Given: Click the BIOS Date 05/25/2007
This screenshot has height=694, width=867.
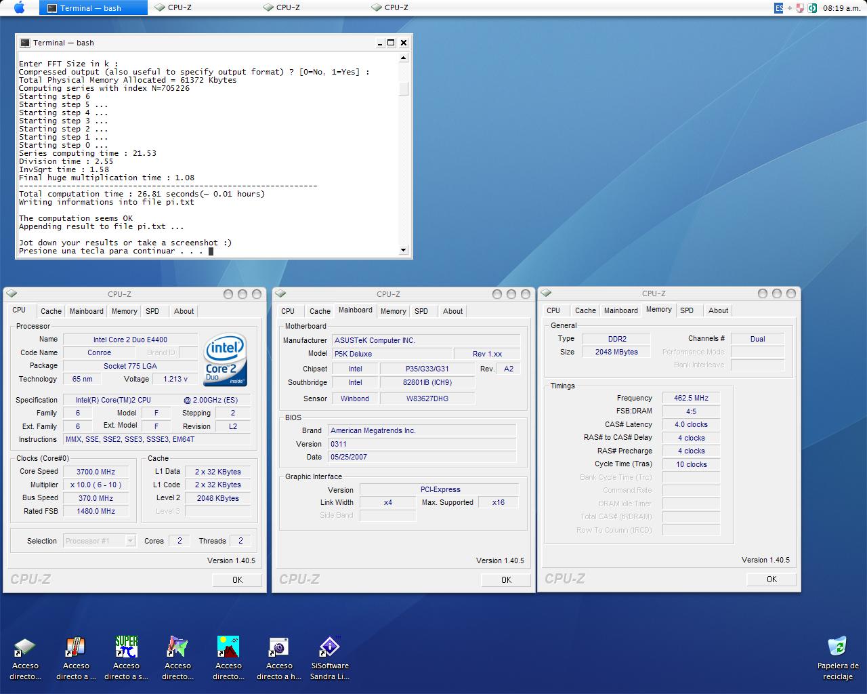Looking at the screenshot, I should point(422,457).
